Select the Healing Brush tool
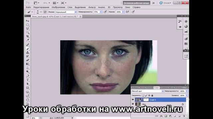213x119 pixels. [28, 45]
